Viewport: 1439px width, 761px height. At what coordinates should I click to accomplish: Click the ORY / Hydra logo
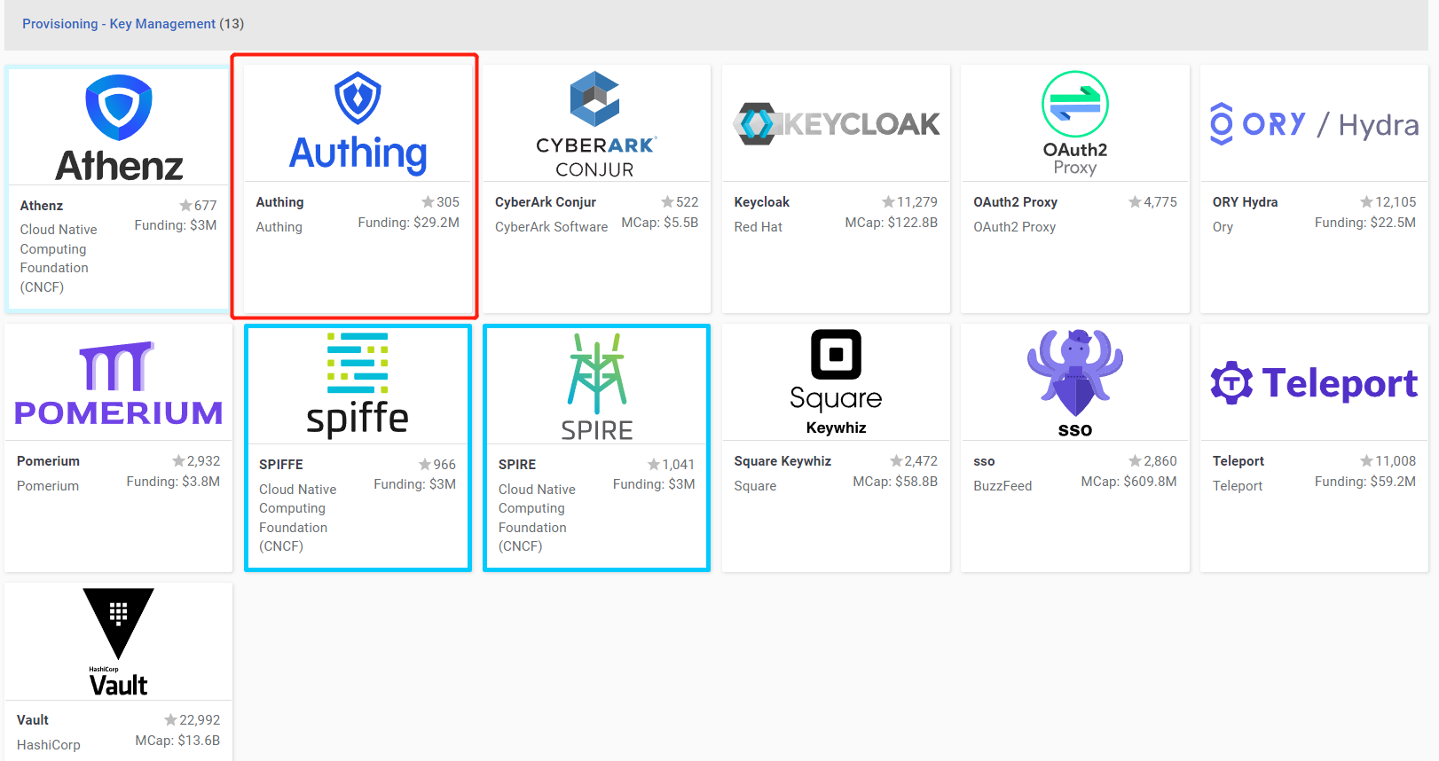1314,124
